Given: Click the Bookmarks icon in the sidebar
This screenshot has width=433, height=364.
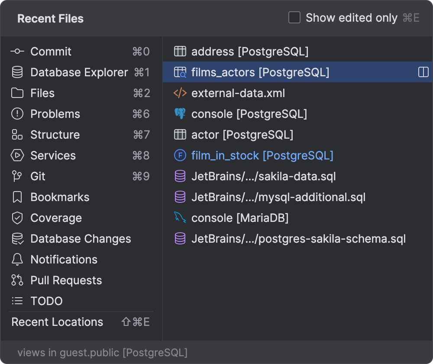Looking at the screenshot, I should 17,197.
